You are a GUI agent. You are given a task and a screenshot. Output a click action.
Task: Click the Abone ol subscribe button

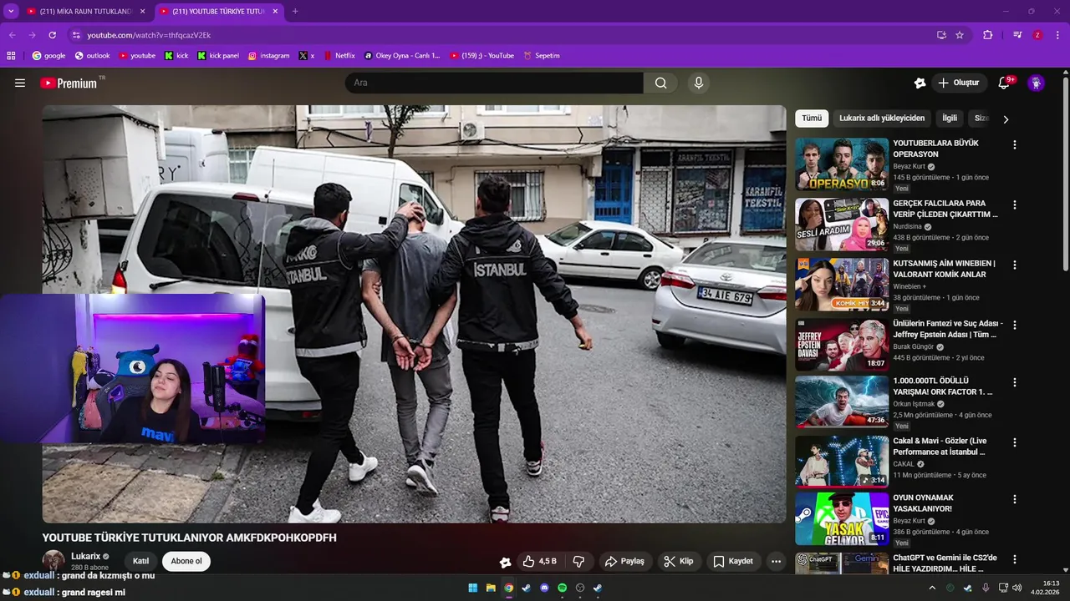186,561
